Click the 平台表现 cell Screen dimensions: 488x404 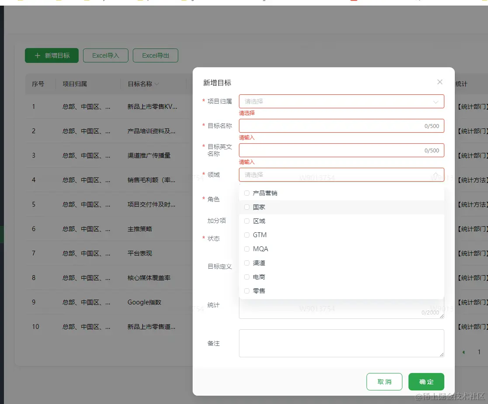click(140, 253)
